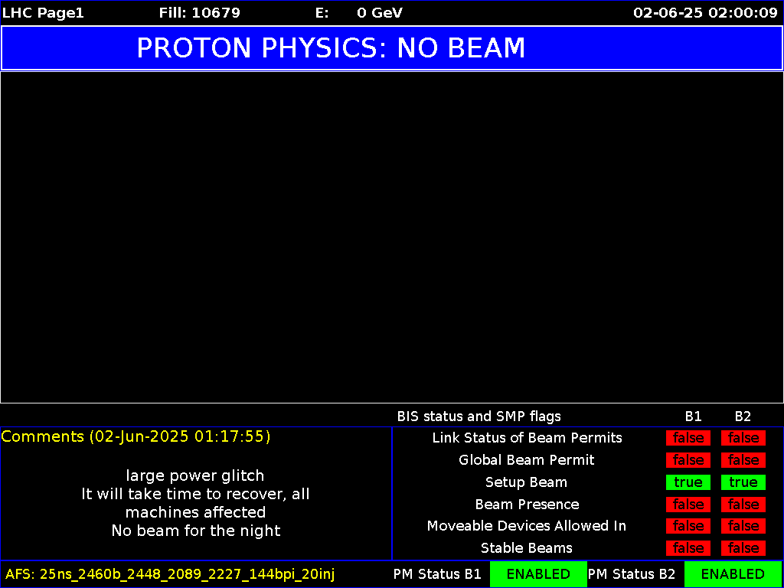Click the PM Status B2 label
The image size is (784, 588).
click(x=632, y=574)
